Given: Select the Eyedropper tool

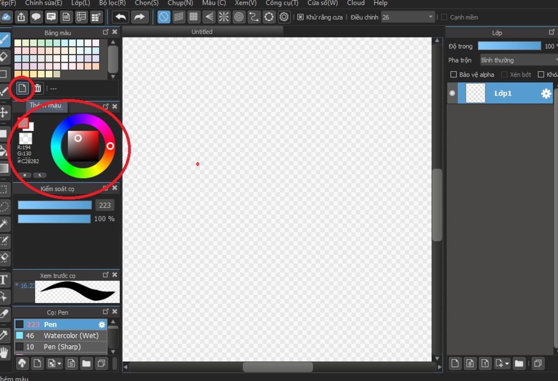Looking at the screenshot, I should tap(4, 335).
